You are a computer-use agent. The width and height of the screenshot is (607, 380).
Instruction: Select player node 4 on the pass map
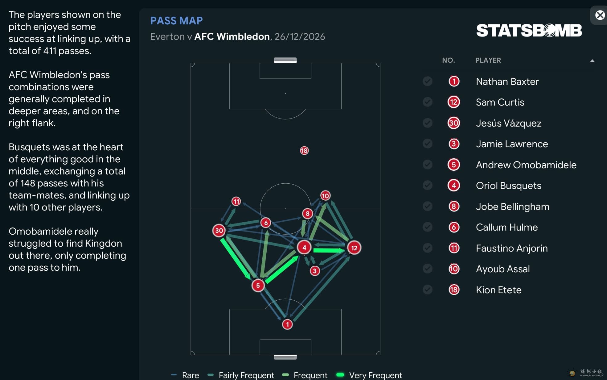coord(304,247)
